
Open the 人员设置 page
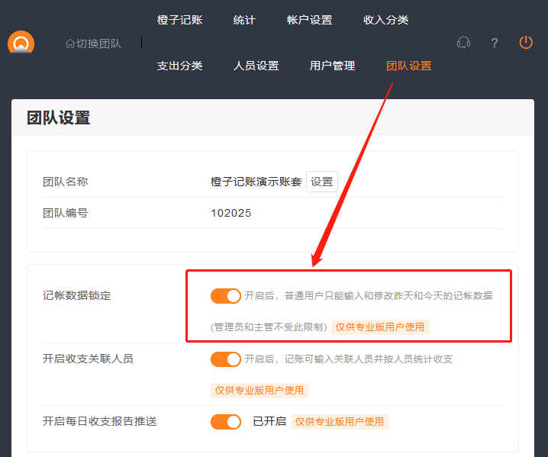click(x=256, y=66)
